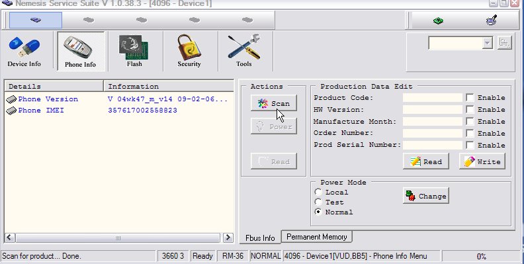Click the Order Number input field
The image size is (524, 264).
point(433,133)
